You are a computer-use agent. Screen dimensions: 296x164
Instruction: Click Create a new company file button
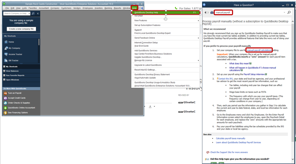tap(21, 29)
